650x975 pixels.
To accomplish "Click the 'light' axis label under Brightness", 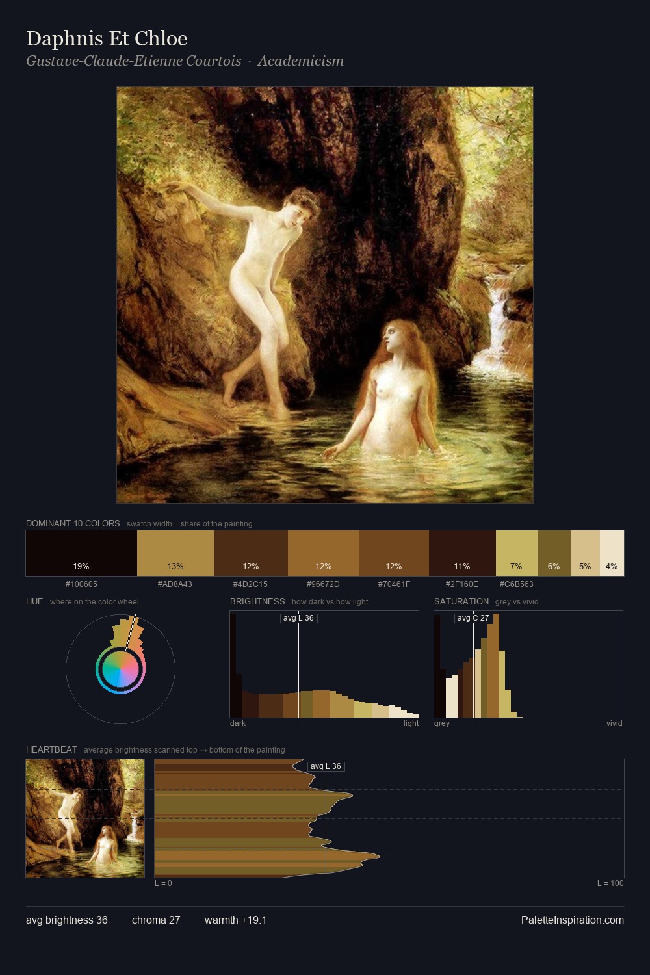I will point(411,723).
